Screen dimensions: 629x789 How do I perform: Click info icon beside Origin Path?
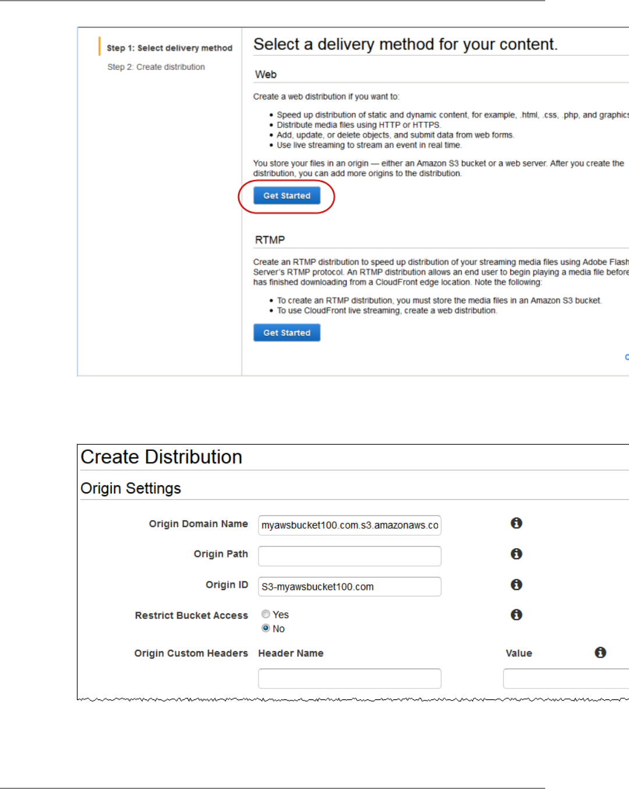(x=516, y=554)
